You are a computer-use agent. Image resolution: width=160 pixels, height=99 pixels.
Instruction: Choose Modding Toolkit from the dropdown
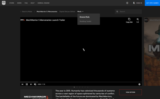coord(85,21)
